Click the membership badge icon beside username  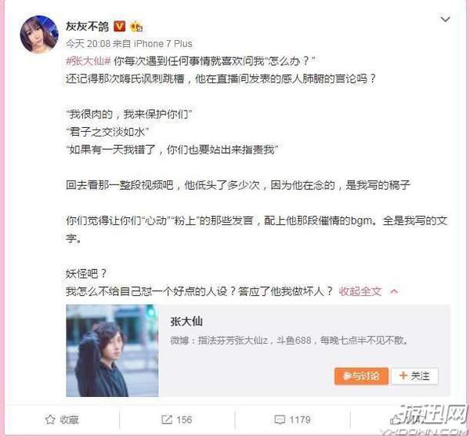click(x=136, y=27)
